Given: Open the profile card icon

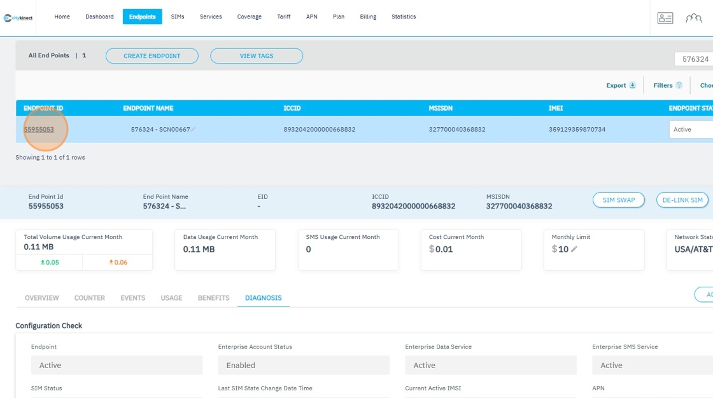Looking at the screenshot, I should pyautogui.click(x=665, y=18).
